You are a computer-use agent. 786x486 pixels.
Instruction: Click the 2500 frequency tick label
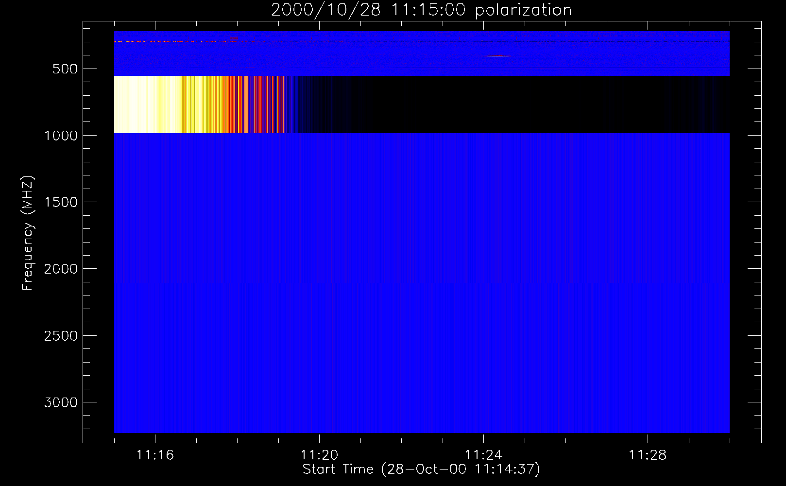tap(61, 336)
